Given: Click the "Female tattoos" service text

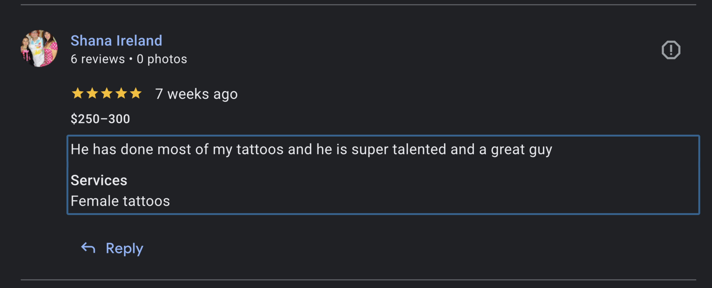Looking at the screenshot, I should 120,201.
